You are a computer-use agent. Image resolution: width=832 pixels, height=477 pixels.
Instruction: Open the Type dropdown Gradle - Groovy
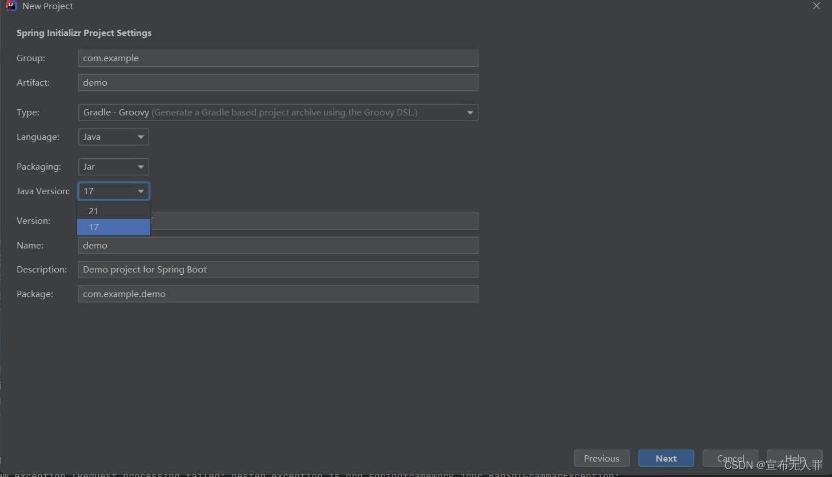click(x=278, y=113)
